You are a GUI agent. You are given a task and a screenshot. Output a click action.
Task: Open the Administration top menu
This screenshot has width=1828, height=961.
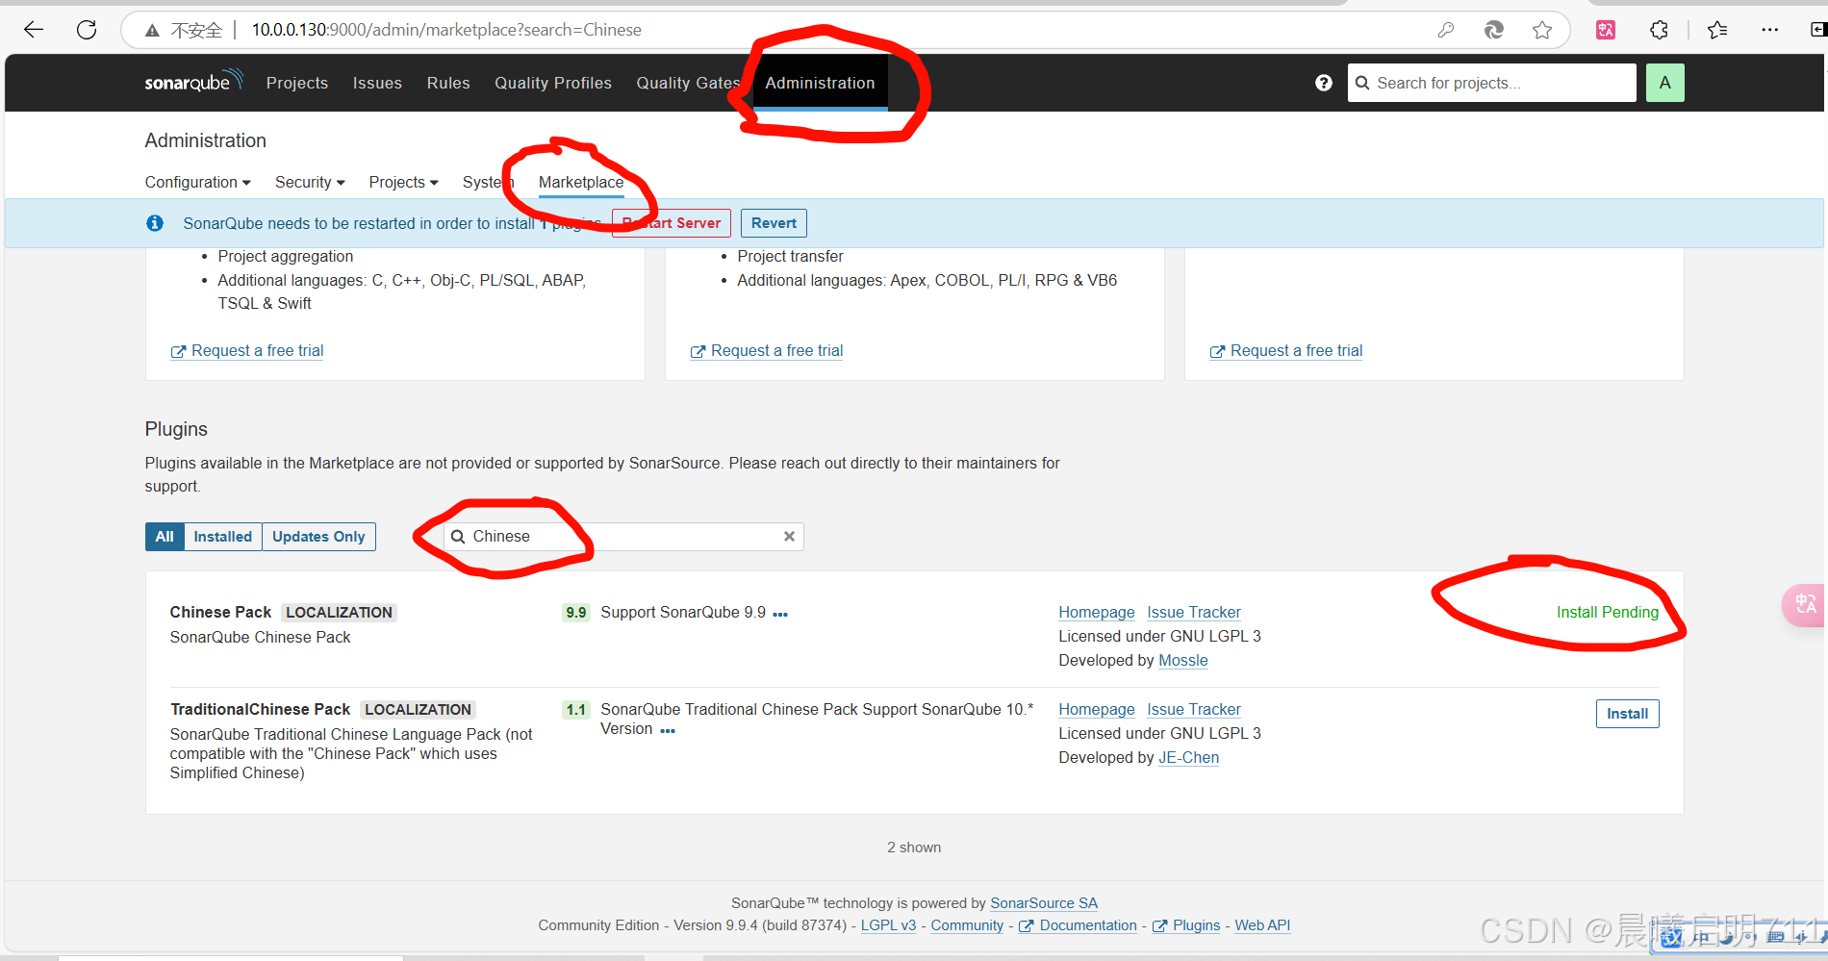pyautogui.click(x=820, y=83)
